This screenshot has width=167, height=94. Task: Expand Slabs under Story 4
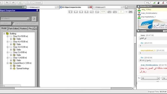tap(11, 44)
